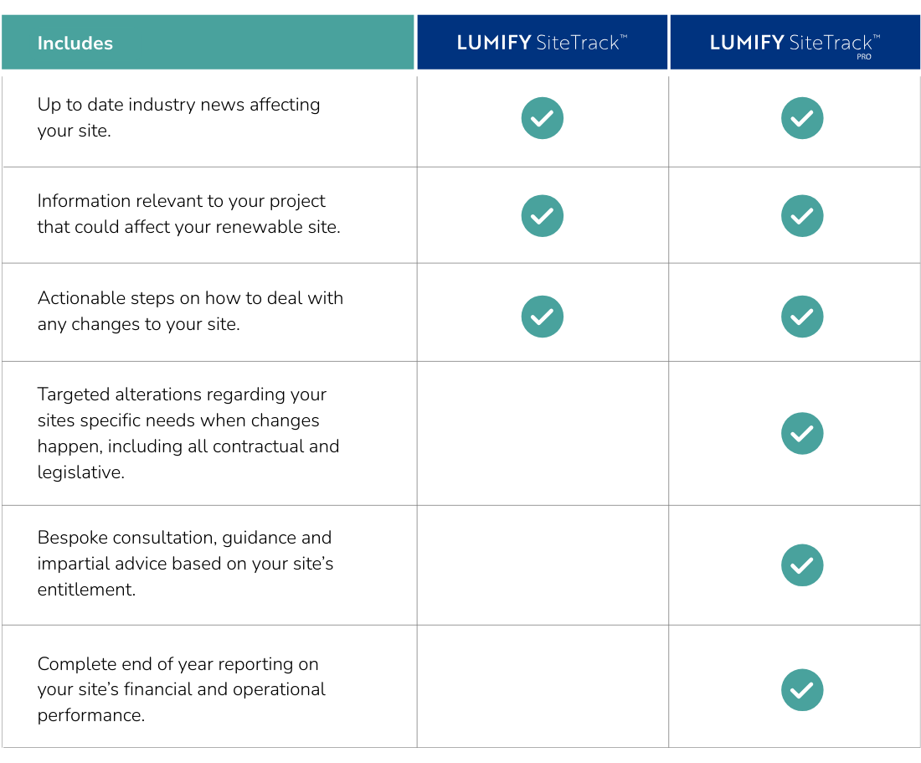
Task: Click 'Information relevant to your project' text
Action: point(188,214)
